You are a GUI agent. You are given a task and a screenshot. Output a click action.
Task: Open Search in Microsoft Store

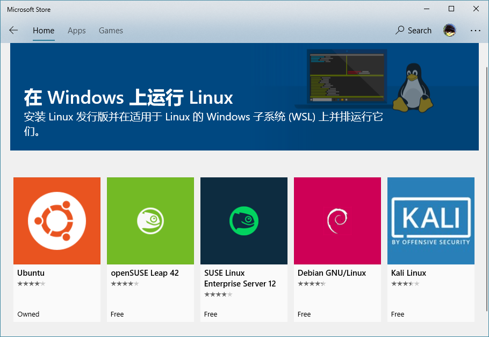tap(413, 30)
